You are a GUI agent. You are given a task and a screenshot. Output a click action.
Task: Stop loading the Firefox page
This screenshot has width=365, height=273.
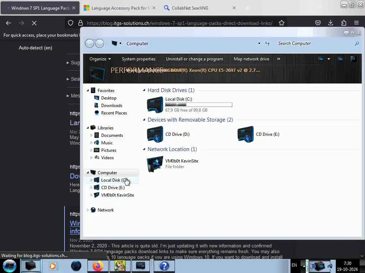(x=34, y=23)
